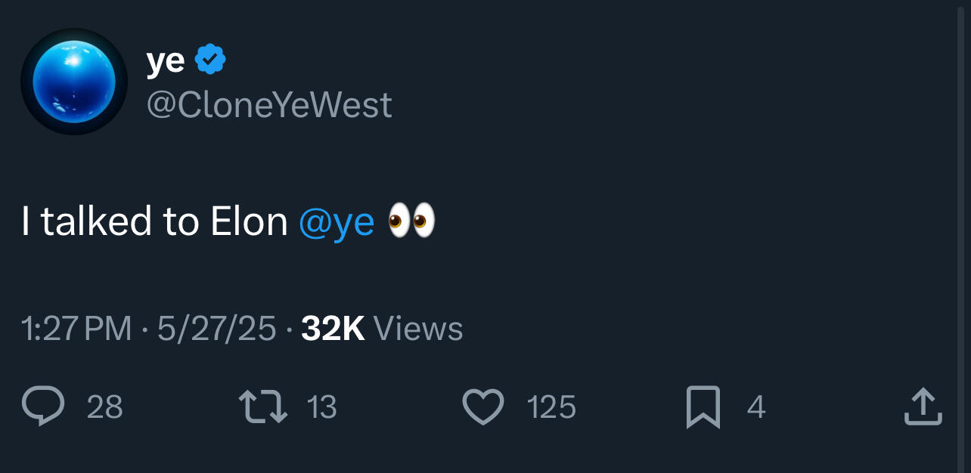Click the display name "ye"
The image size is (971, 473).
[x=165, y=60]
